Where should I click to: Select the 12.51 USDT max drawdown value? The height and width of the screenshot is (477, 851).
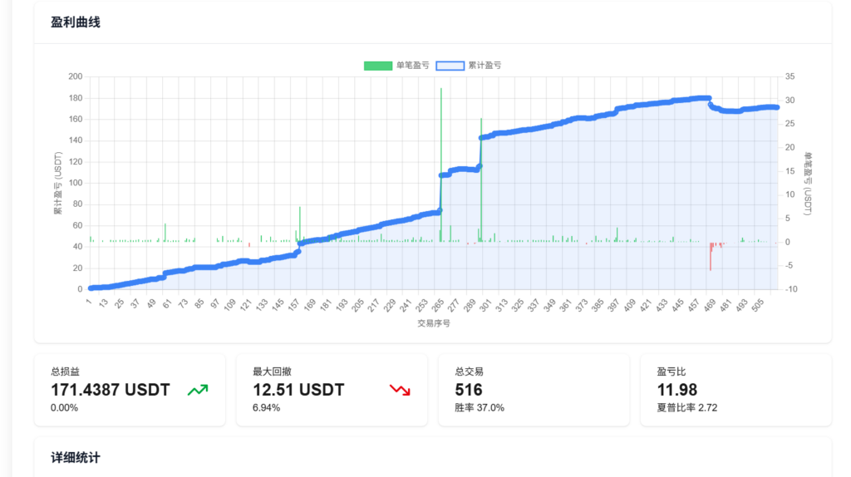coord(298,390)
